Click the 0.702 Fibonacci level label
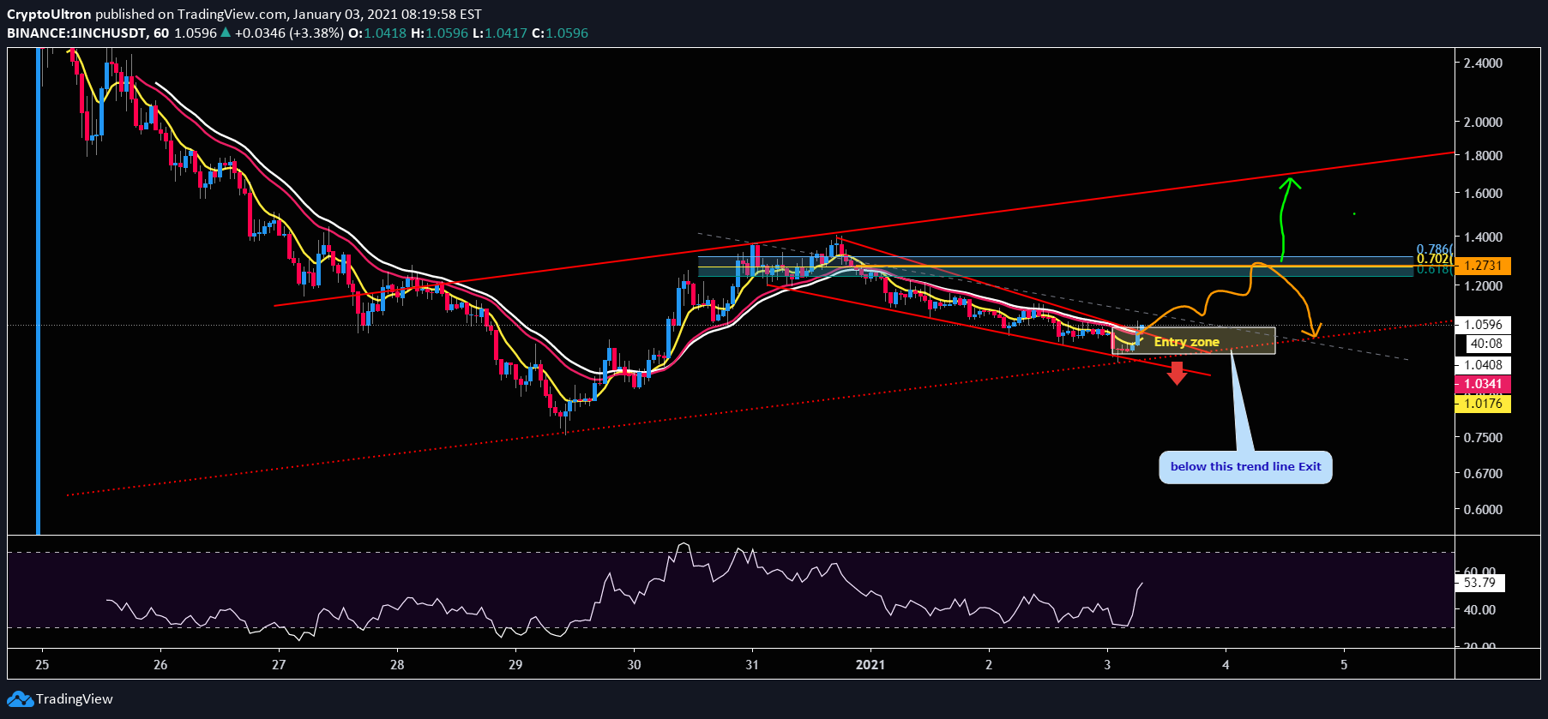Image resolution: width=1548 pixels, height=719 pixels. tap(1434, 259)
